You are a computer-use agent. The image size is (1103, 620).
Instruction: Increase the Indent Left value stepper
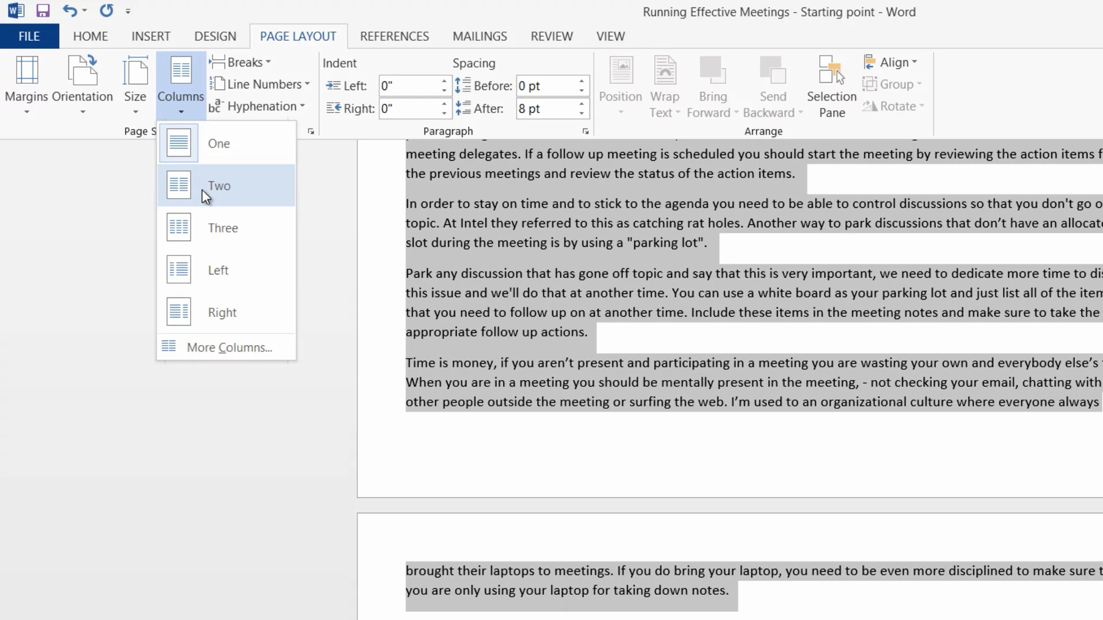coord(444,81)
